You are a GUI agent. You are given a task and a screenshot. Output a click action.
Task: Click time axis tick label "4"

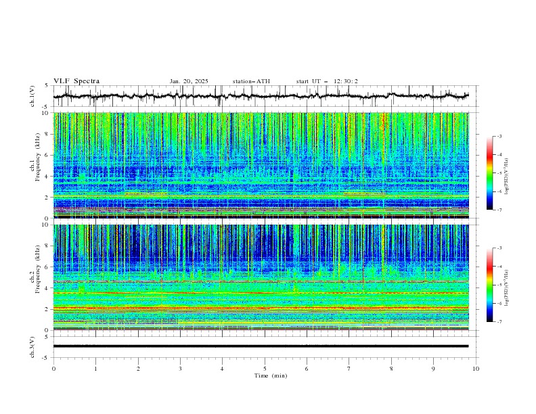(222, 369)
